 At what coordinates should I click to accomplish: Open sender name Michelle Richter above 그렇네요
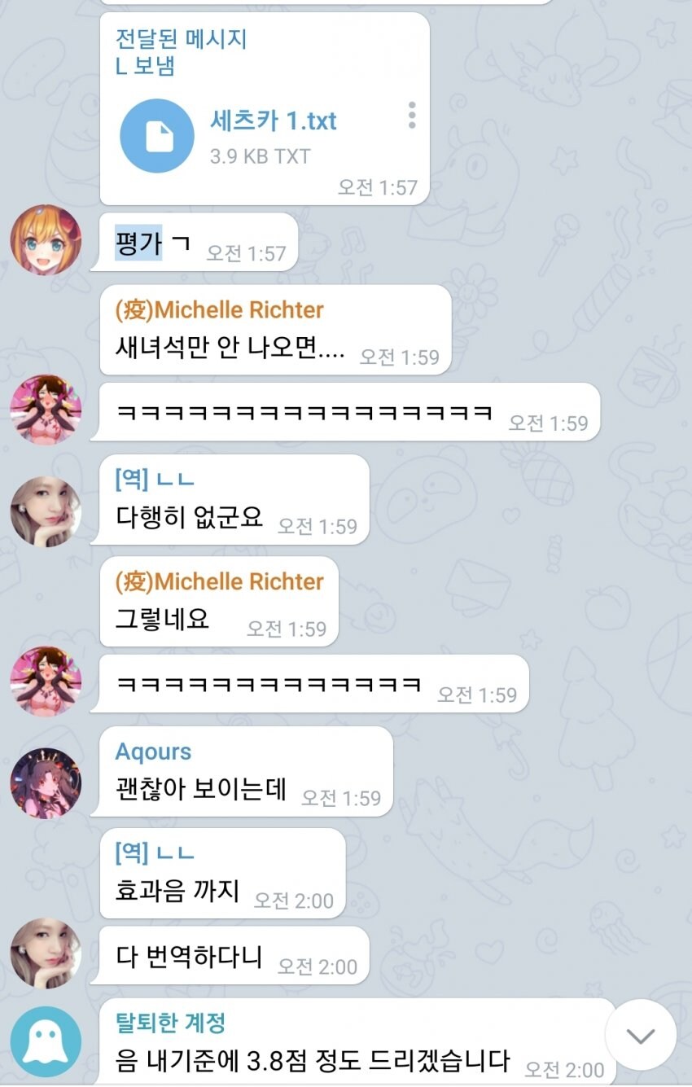(x=219, y=581)
